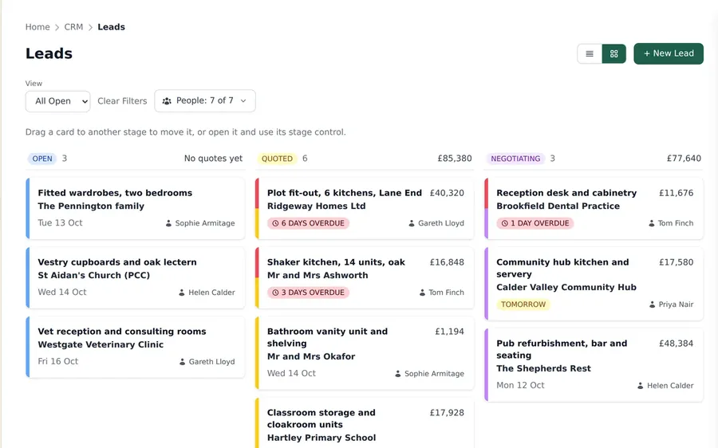This screenshot has height=448, width=718.
Task: Click the No quotes yet label
Action: 213,159
